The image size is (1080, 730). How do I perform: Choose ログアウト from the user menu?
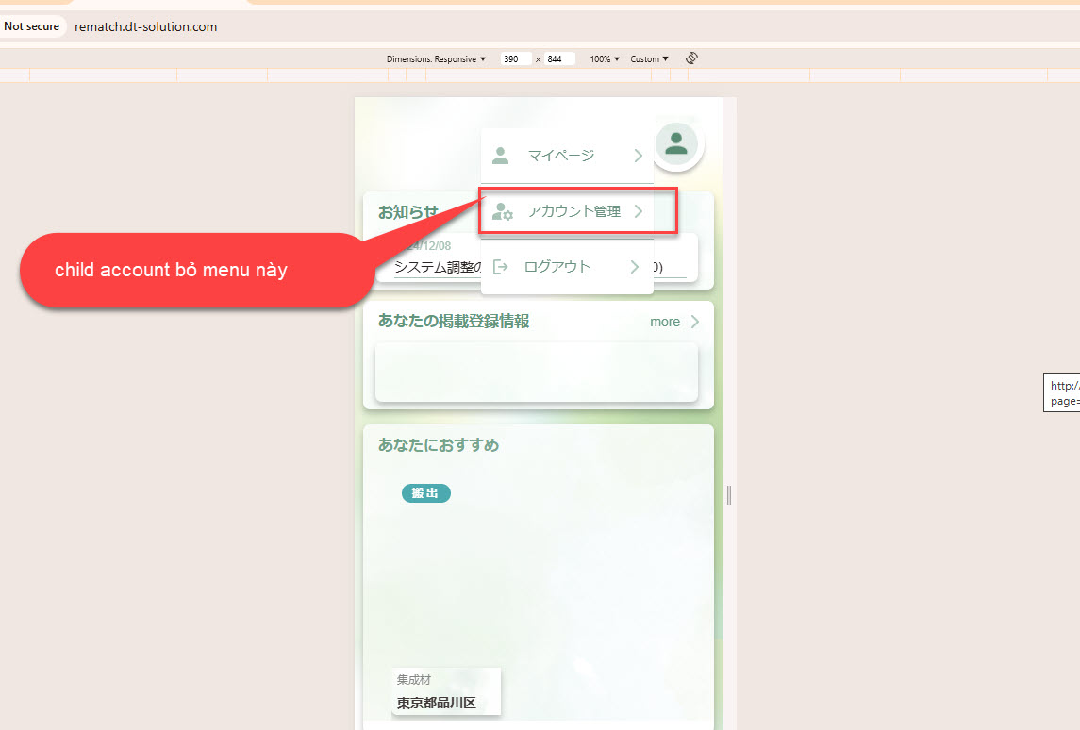point(557,267)
